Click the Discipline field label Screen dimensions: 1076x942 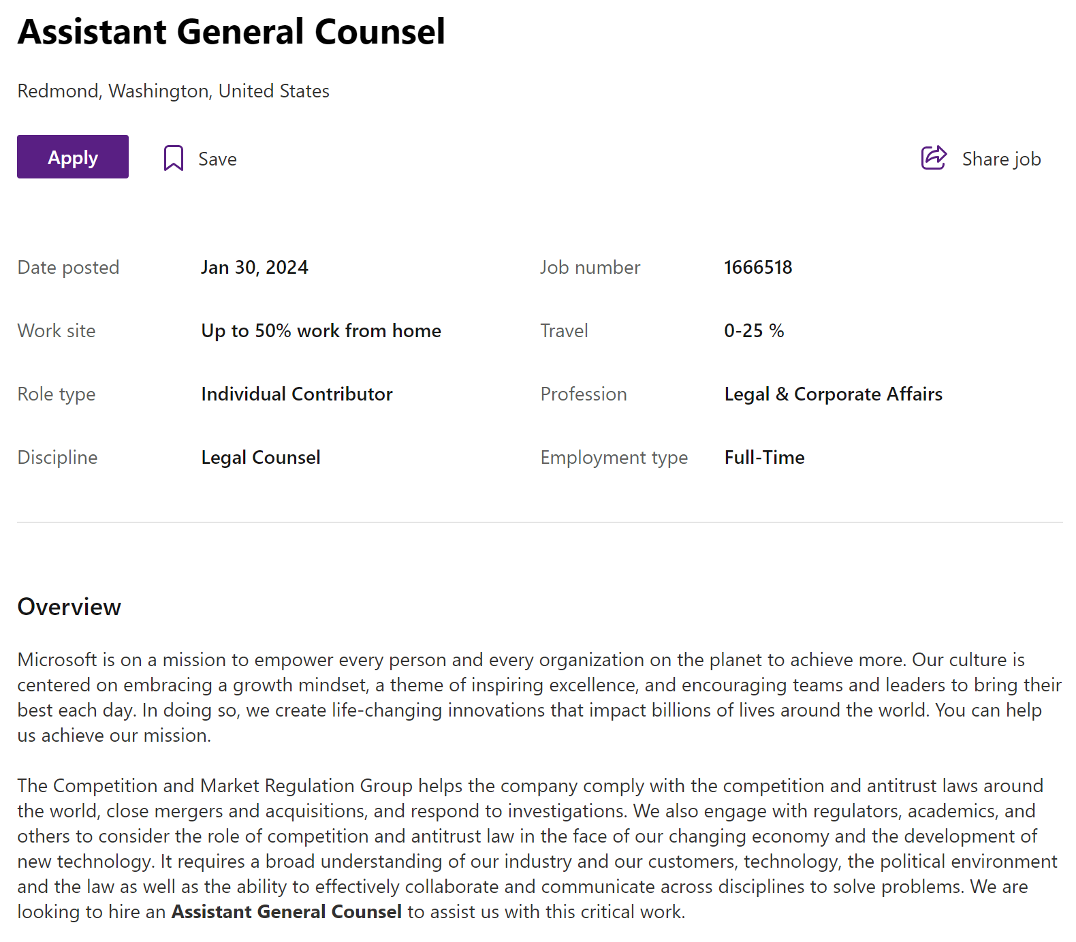57,458
